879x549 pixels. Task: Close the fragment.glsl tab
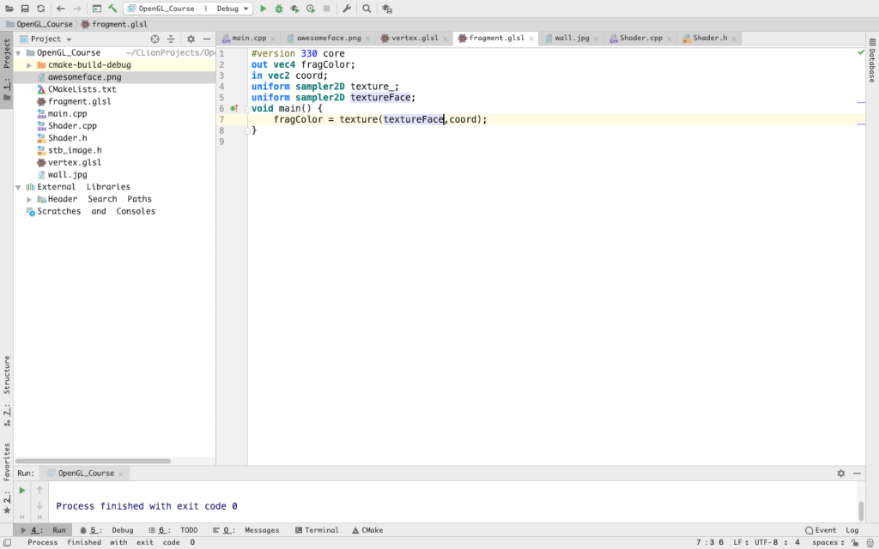(530, 39)
